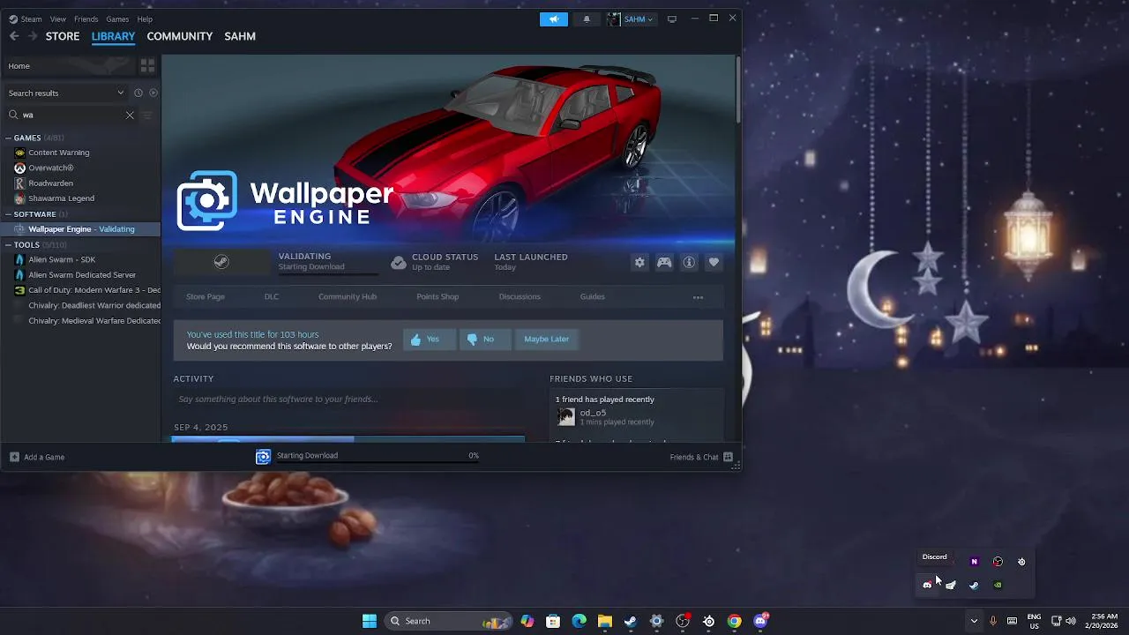The width and height of the screenshot is (1129, 635).
Task: Open advanced library filter options icon
Action: 147,115
